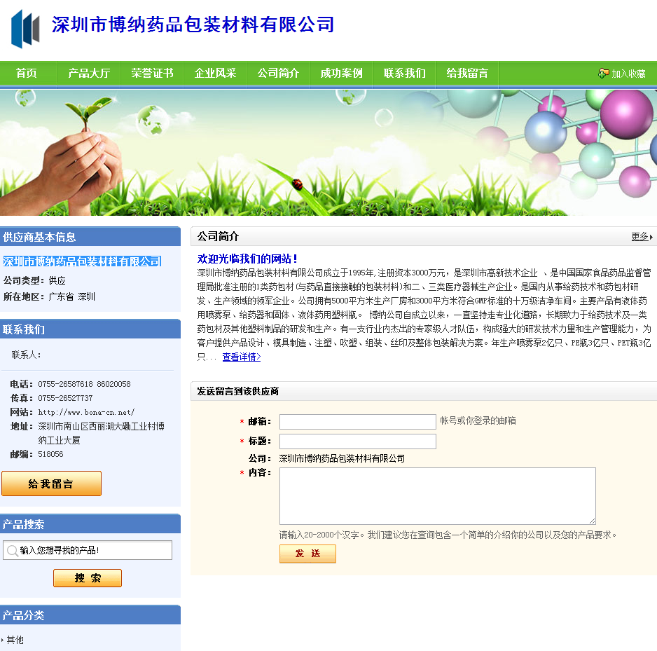Click the 联系我们 panel header in sidebar
Image resolution: width=657 pixels, height=651 pixels.
(x=90, y=329)
